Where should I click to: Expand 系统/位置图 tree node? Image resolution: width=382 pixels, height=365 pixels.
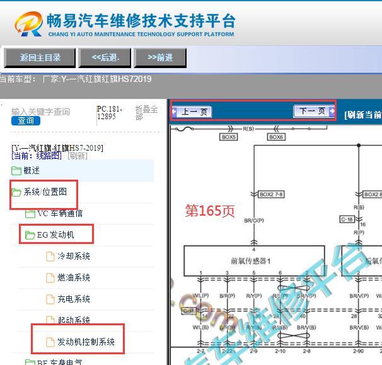click(x=45, y=192)
